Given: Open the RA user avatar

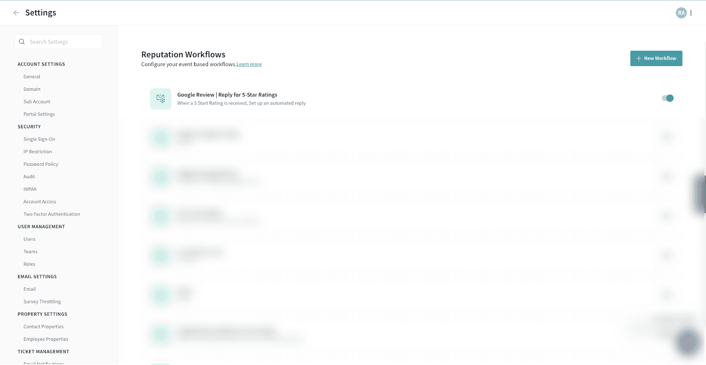Looking at the screenshot, I should [x=681, y=13].
